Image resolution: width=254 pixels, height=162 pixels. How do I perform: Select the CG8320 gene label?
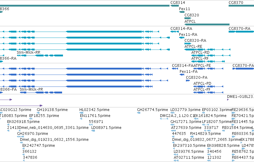click(192, 15)
